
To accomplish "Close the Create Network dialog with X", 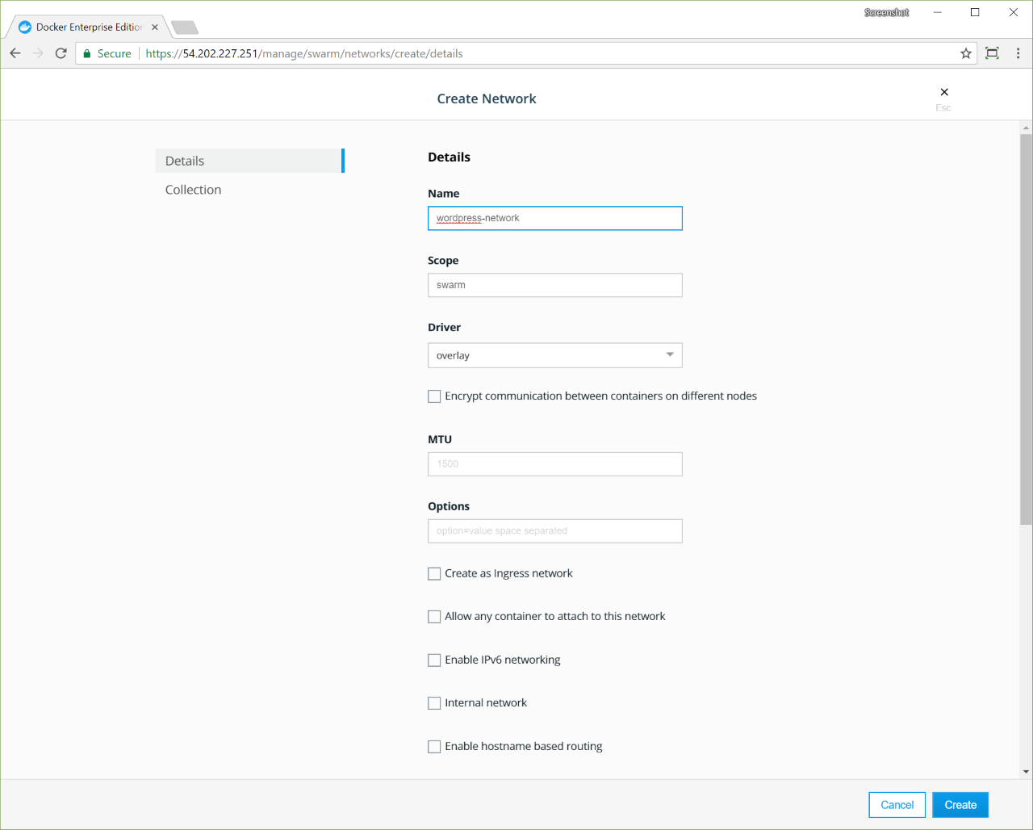I will 943,92.
